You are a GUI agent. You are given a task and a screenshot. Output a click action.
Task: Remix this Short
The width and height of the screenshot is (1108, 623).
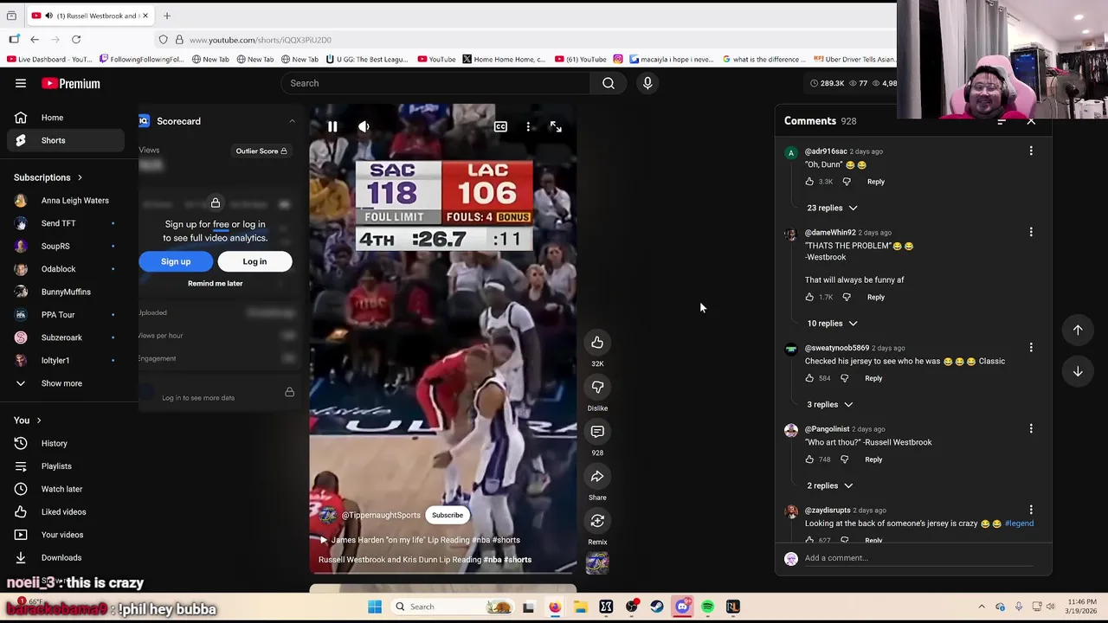tap(597, 520)
